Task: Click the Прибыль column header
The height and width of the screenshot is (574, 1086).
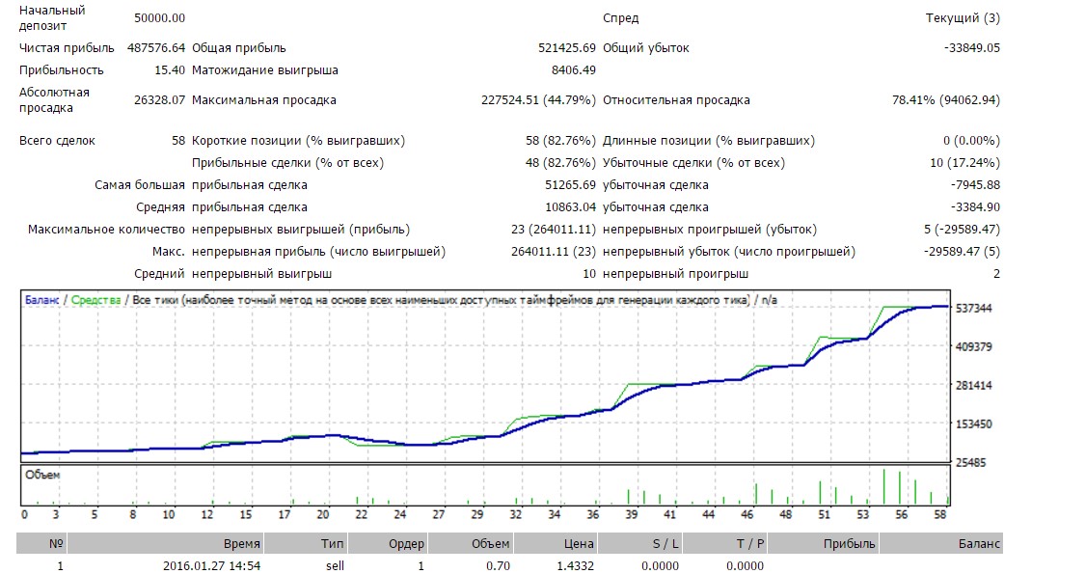Action: [849, 544]
